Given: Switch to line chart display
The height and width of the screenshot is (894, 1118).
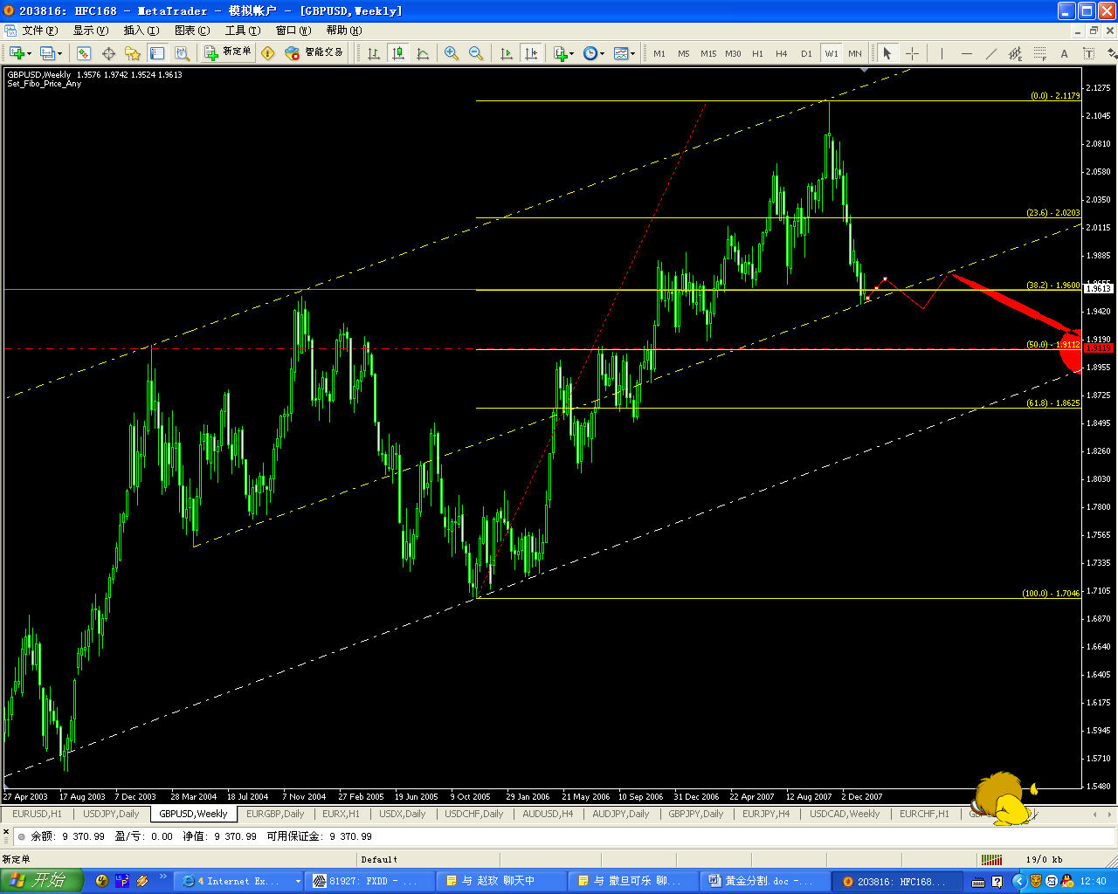Looking at the screenshot, I should pos(423,53).
